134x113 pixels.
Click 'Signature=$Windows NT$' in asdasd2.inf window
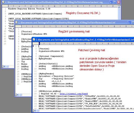point(52,51)
